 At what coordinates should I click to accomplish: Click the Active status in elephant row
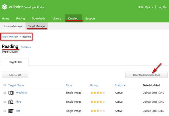tap(119, 93)
